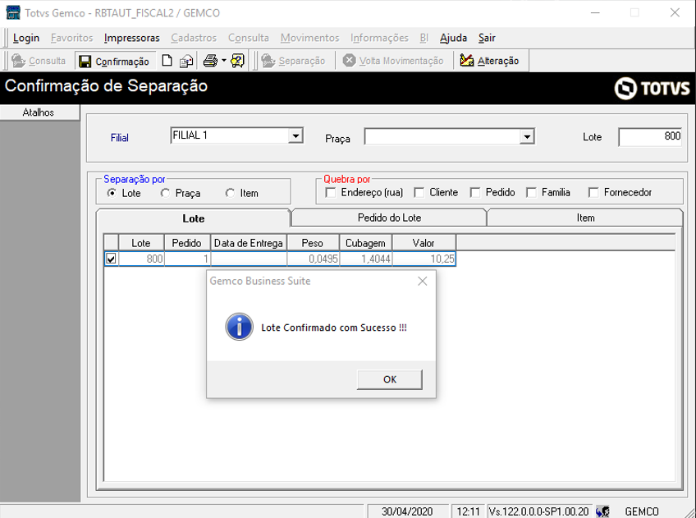Check the Endereço (rua) checkbox
696x518 pixels.
pos(330,193)
